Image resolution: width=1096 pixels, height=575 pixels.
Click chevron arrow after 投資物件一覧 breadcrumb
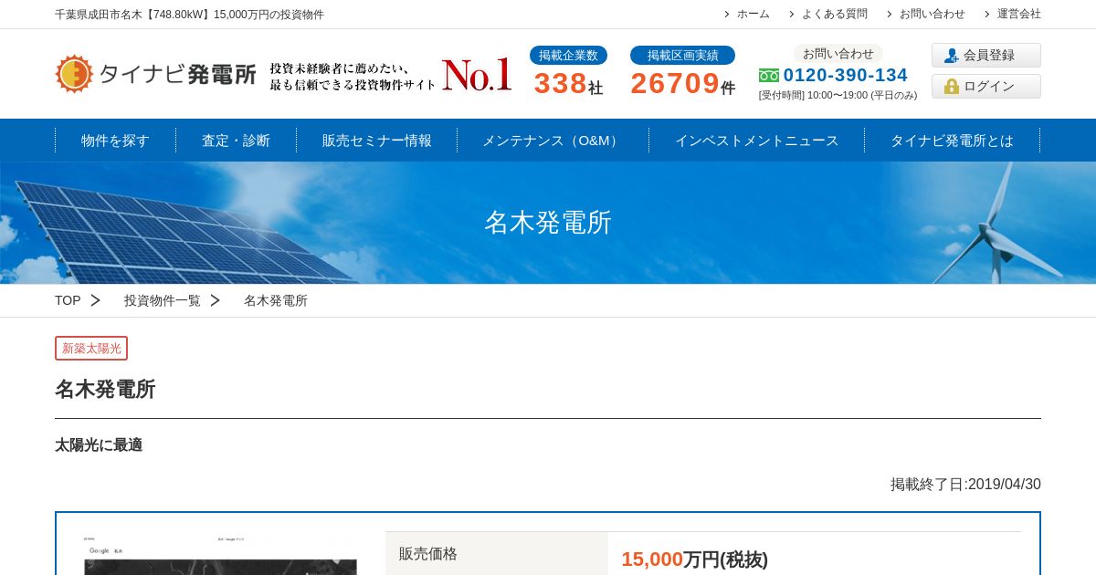coord(215,300)
